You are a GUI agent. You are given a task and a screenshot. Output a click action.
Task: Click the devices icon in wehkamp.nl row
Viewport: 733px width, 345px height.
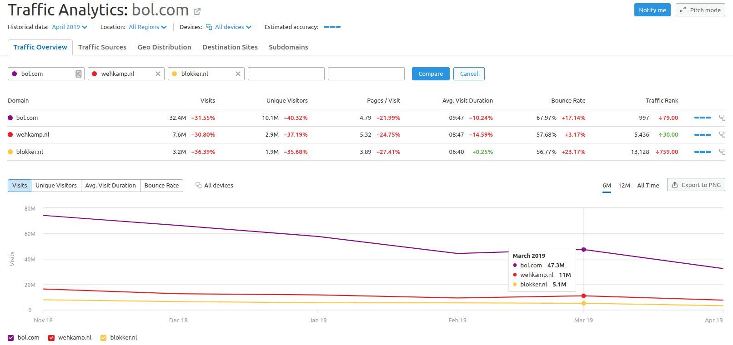(x=722, y=134)
